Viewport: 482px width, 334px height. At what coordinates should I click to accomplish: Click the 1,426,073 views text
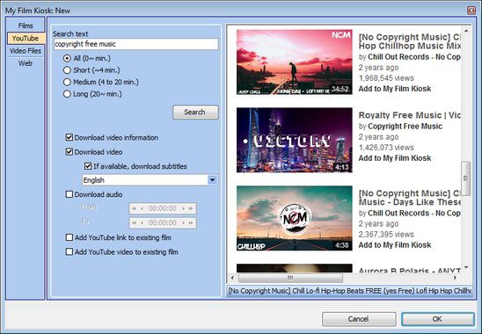(x=386, y=148)
